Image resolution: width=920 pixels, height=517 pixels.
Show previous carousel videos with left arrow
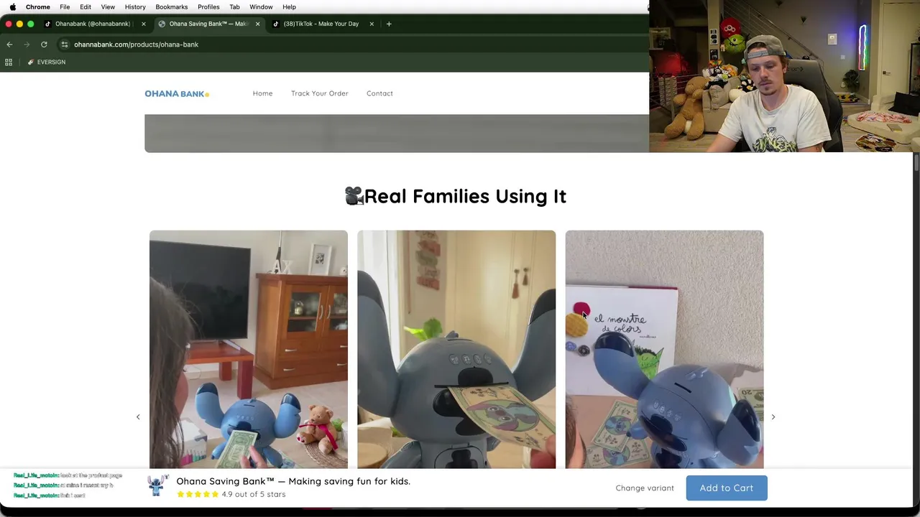click(x=138, y=417)
